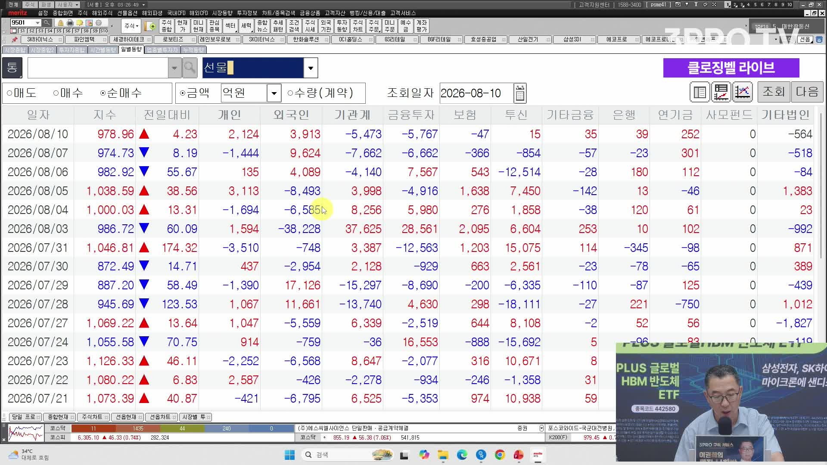
Task: Select the 매도 radio button
Action: pyautogui.click(x=9, y=93)
